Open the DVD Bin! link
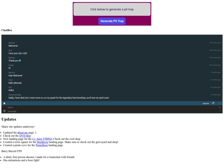 (x=25, y=136)
